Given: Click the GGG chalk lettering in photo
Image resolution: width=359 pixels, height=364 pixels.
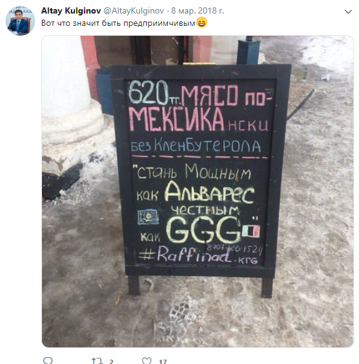Looking at the screenshot, I should coord(204,230).
